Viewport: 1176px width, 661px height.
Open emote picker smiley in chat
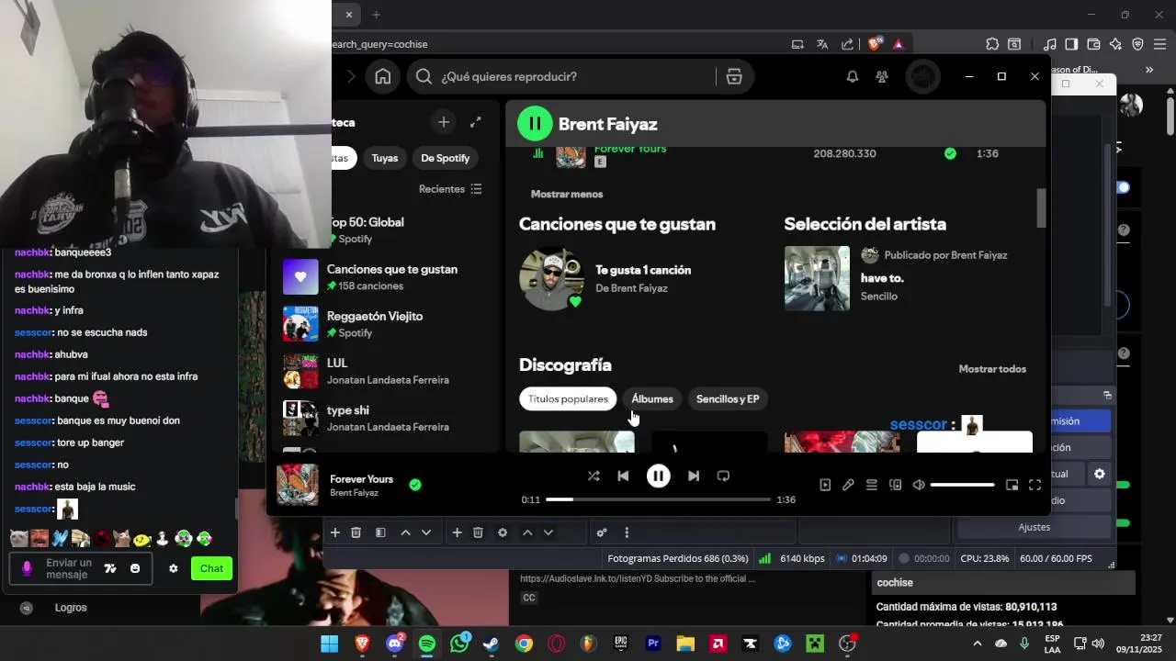[135, 568]
